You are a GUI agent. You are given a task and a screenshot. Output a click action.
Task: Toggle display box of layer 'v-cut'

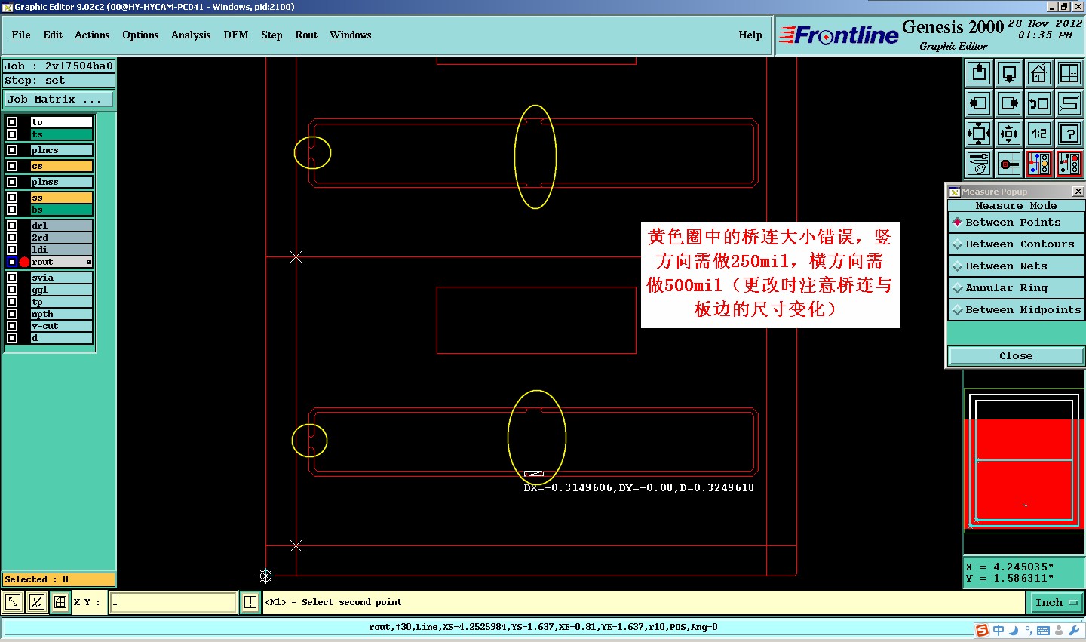click(x=12, y=326)
